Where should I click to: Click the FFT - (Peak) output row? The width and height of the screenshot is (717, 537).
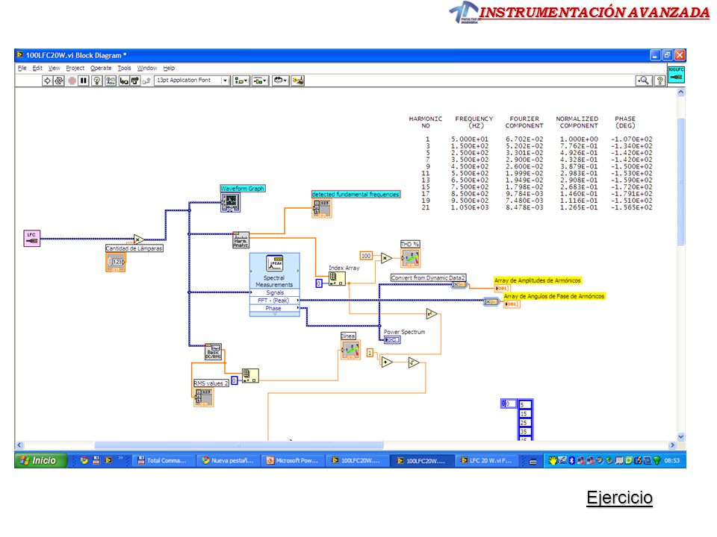point(274,301)
